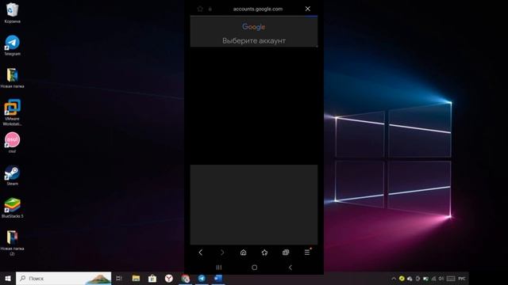This screenshot has width=508, height=285.
Task: Launch VMware Workstation shortcut
Action: tap(13, 112)
